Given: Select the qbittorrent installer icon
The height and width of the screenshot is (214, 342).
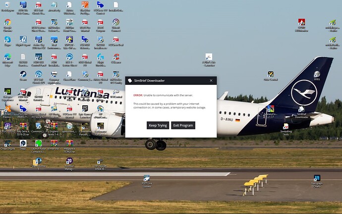Looking at the screenshot, I should coord(69,128).
